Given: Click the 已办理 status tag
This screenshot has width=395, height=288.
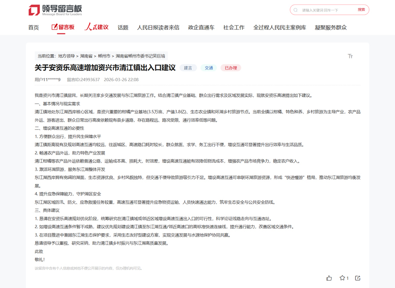Looking at the screenshot, I should pyautogui.click(x=230, y=68).
